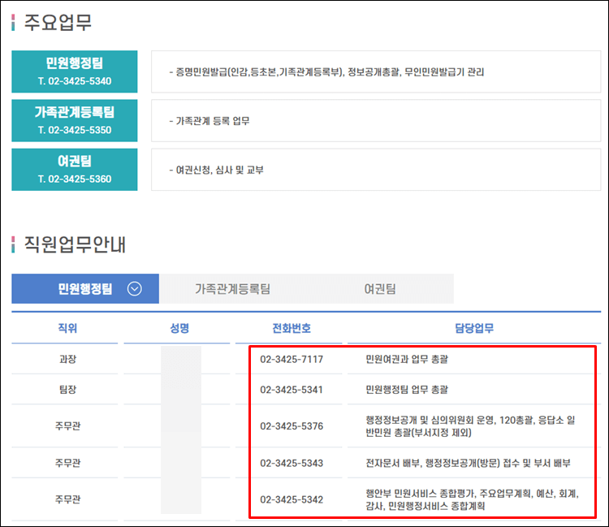Select phone number 02-3425-5376
This screenshot has width=609, height=527.
(292, 426)
